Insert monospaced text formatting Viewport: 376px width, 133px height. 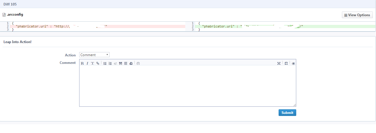point(92,63)
